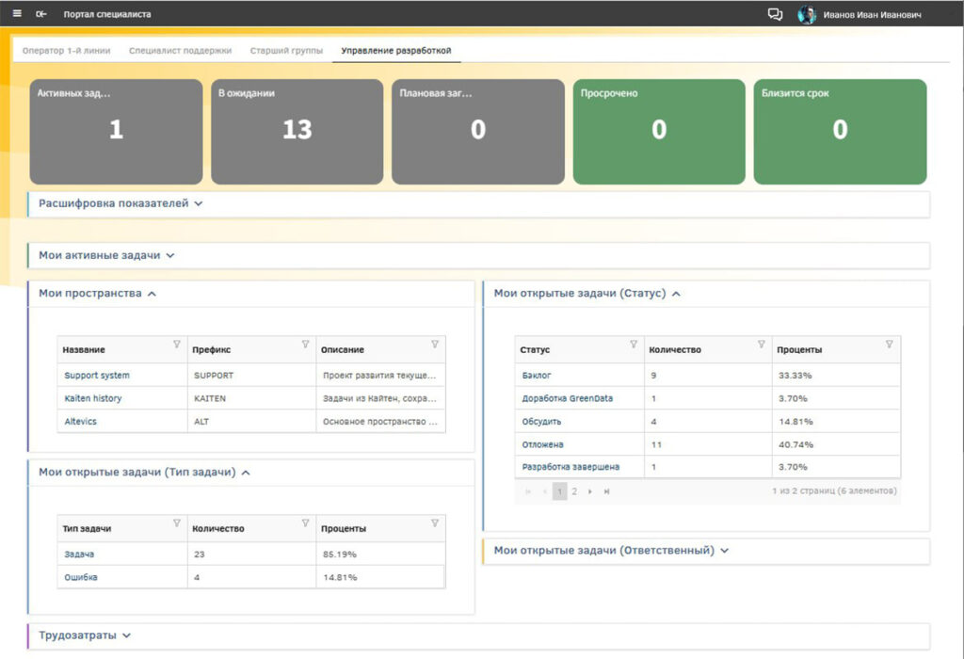Click the collapse sidebar icon beside hamburger

pyautogui.click(x=40, y=14)
